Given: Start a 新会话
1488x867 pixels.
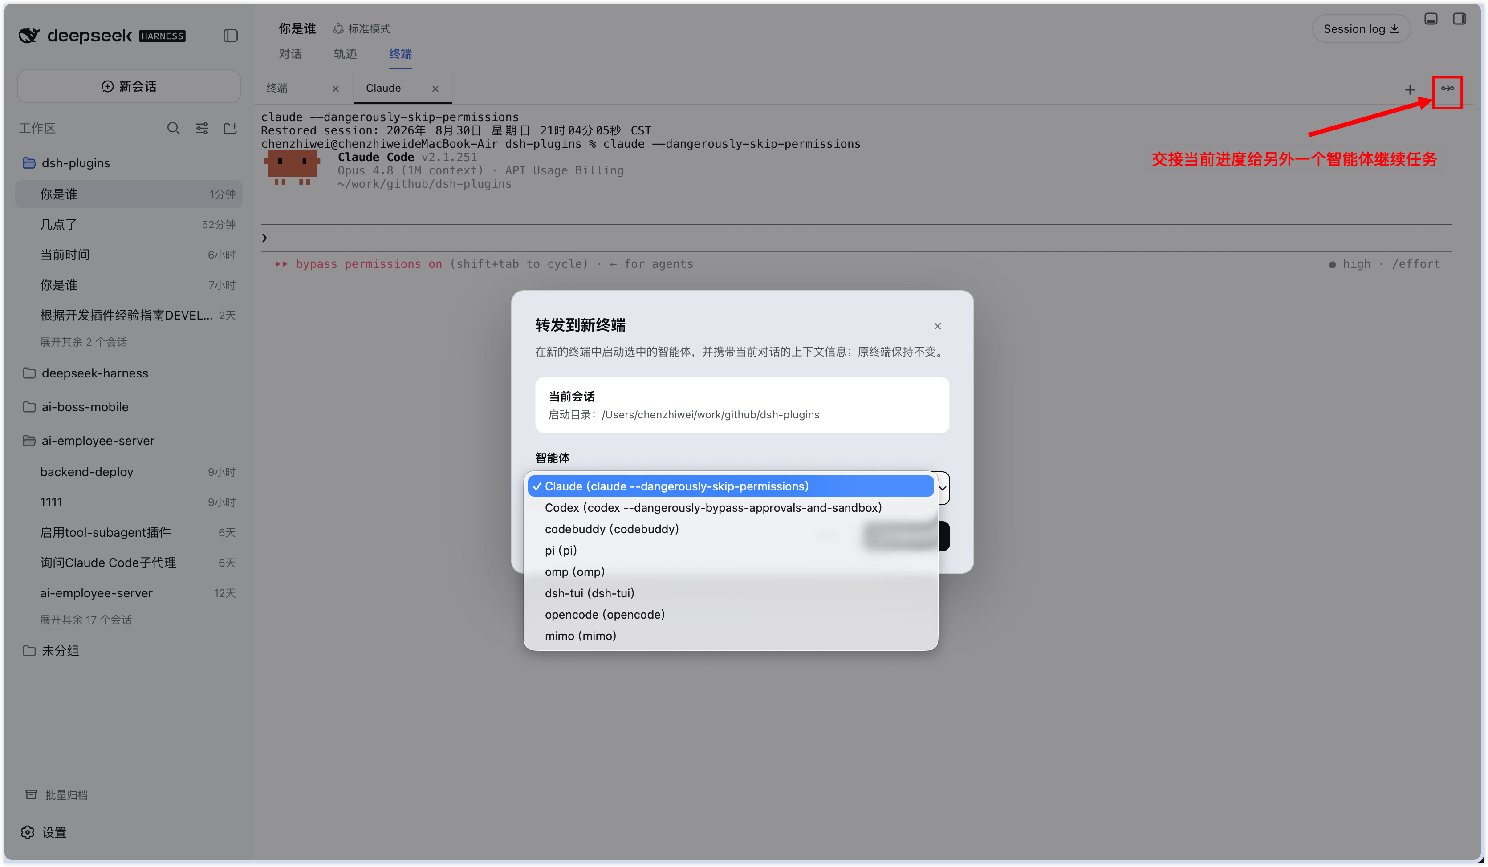Looking at the screenshot, I should click(x=129, y=86).
